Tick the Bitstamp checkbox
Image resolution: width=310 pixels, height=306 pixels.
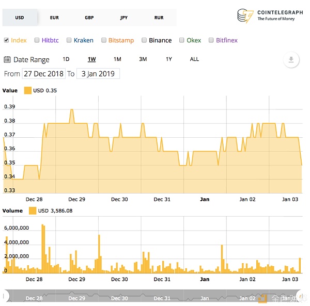[104, 40]
